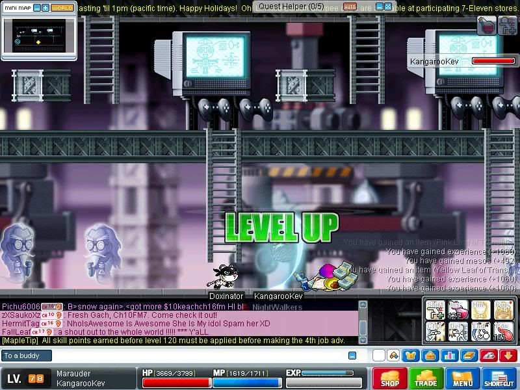Click the gun-with-plus booster buff icon
Viewport: 520px width, 390px height.
(x=508, y=25)
